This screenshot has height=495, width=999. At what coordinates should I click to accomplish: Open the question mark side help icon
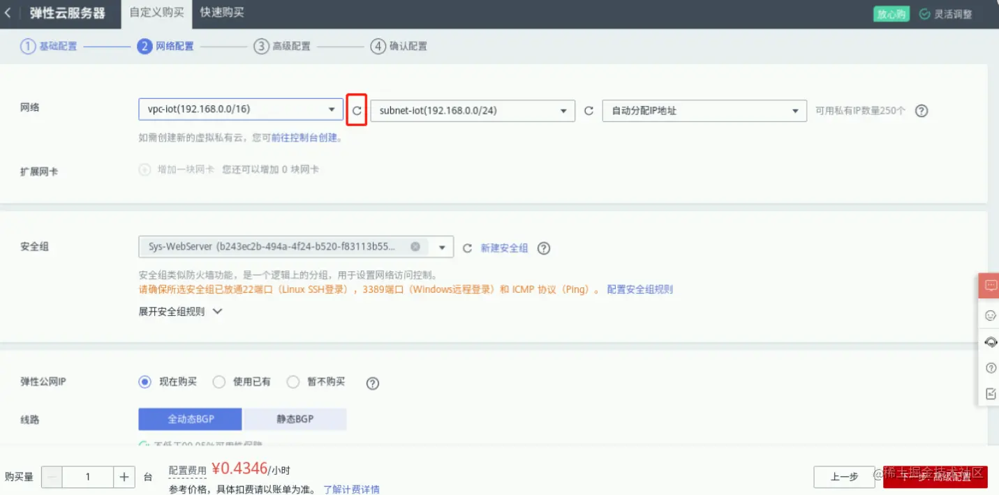[x=991, y=367]
